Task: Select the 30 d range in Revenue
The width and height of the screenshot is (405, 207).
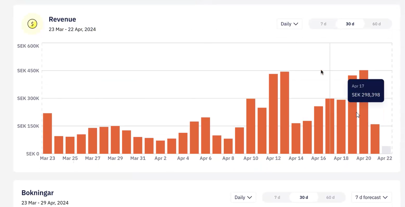Action: pos(350,24)
